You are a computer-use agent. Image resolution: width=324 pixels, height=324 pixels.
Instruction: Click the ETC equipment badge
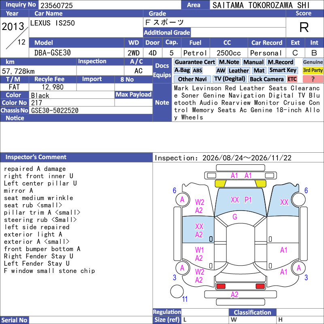(x=292, y=79)
